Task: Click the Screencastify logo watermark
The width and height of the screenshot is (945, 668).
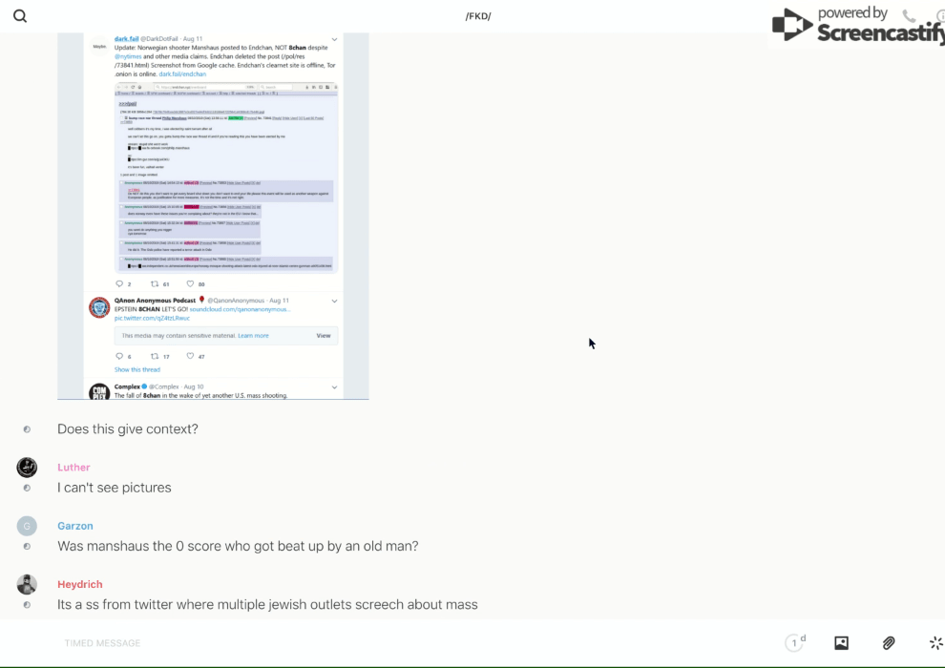Action: 856,26
